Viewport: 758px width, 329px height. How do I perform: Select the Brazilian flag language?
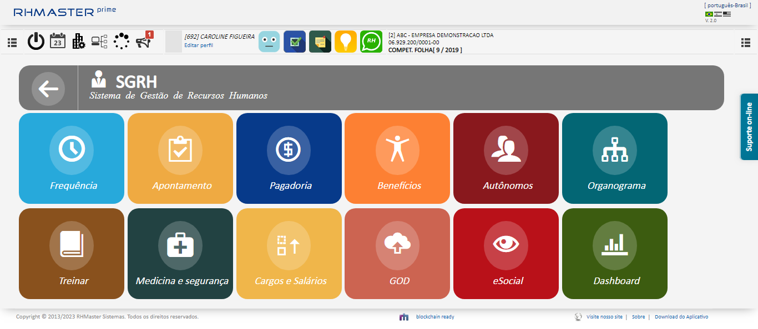coord(709,14)
